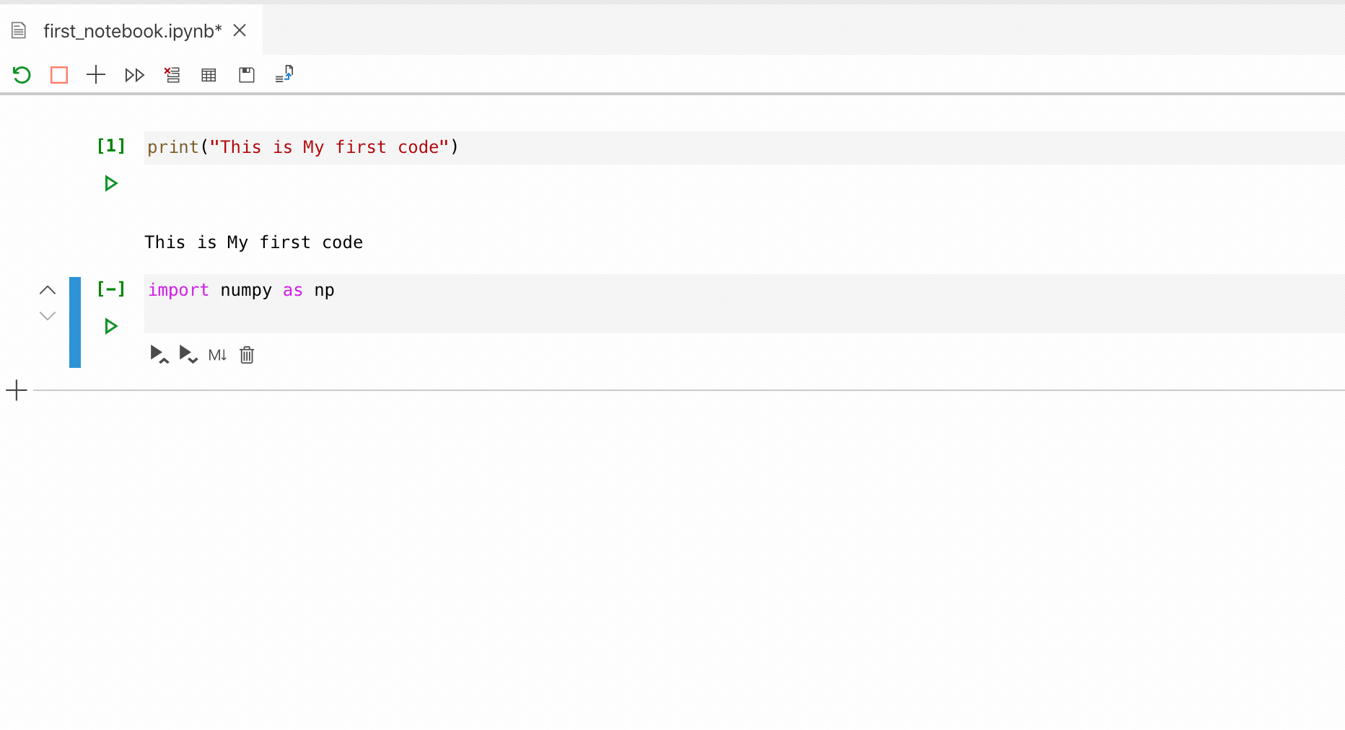1345x730 pixels.
Task: Insert cell below using bottom-left plus sign
Action: coord(17,391)
